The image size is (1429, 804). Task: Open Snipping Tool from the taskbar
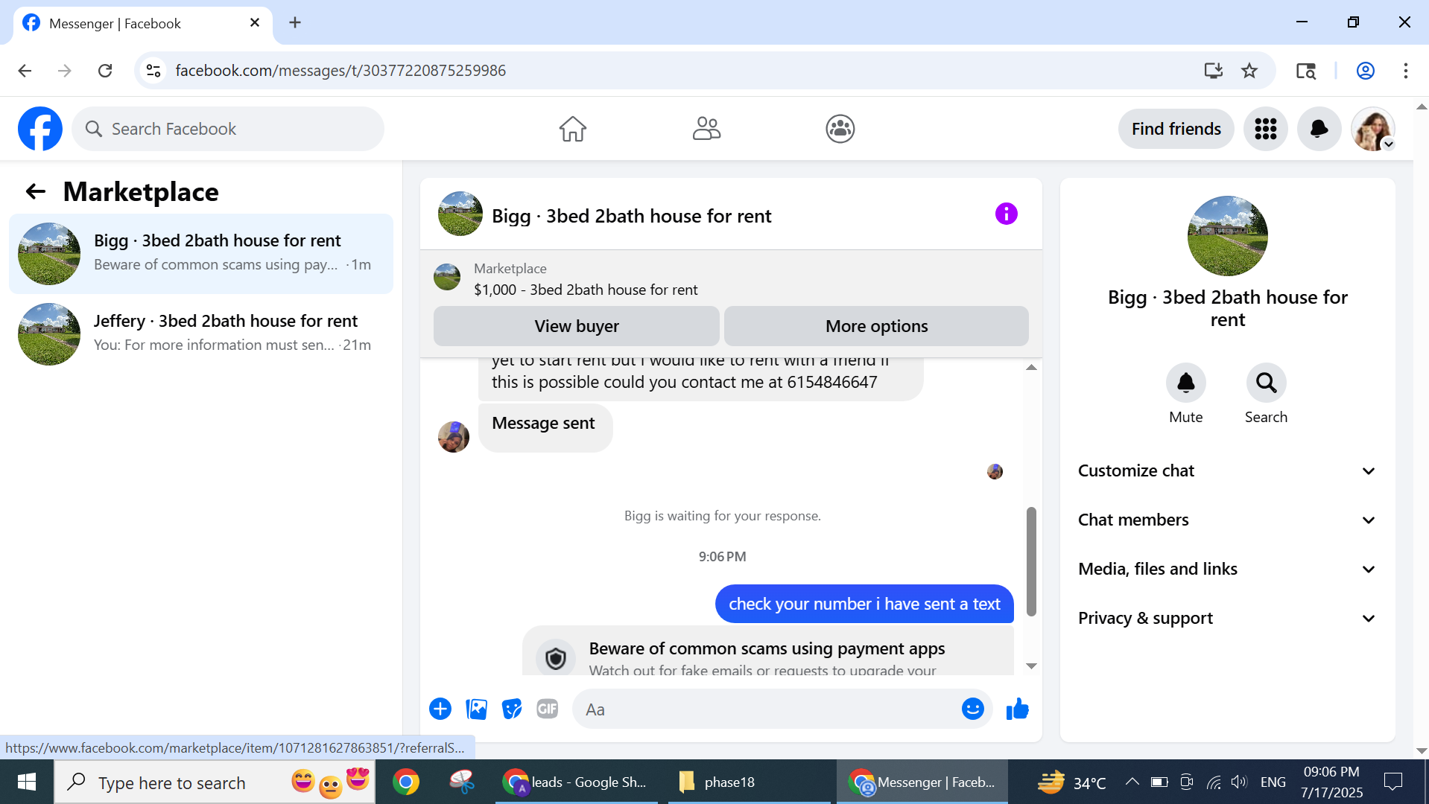pyautogui.click(x=462, y=782)
